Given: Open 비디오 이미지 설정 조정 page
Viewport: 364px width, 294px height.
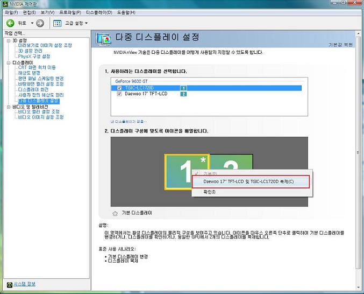Looking at the screenshot, I should (x=41, y=117).
